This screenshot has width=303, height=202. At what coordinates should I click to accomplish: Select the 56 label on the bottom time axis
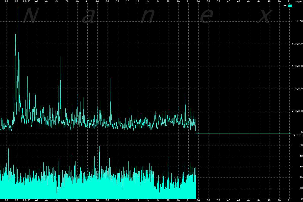(7, 200)
